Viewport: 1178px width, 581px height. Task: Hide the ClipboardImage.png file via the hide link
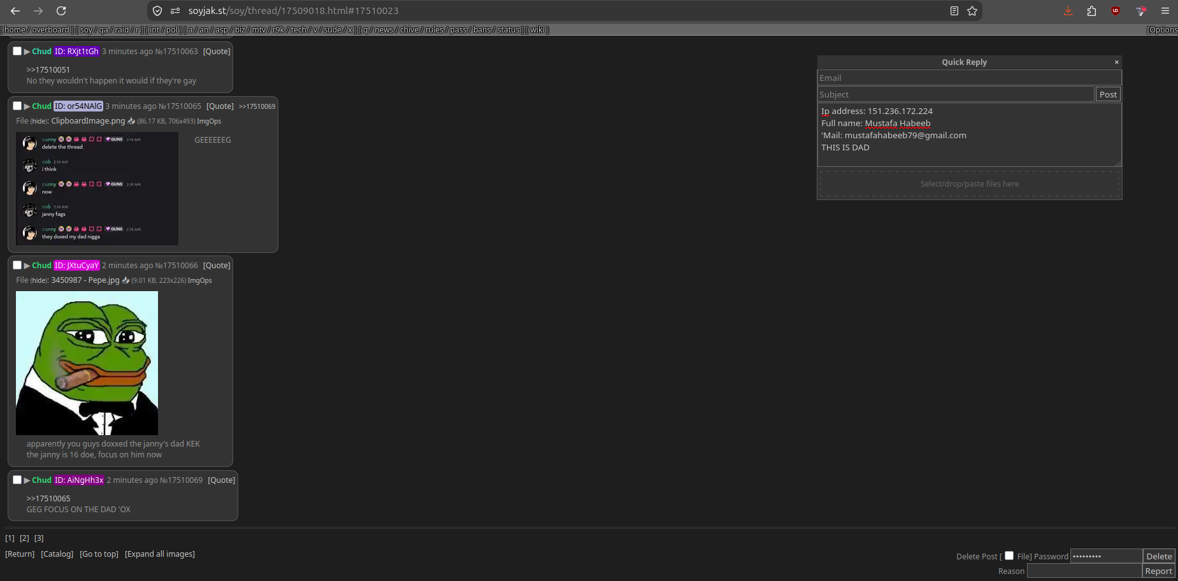[40, 121]
